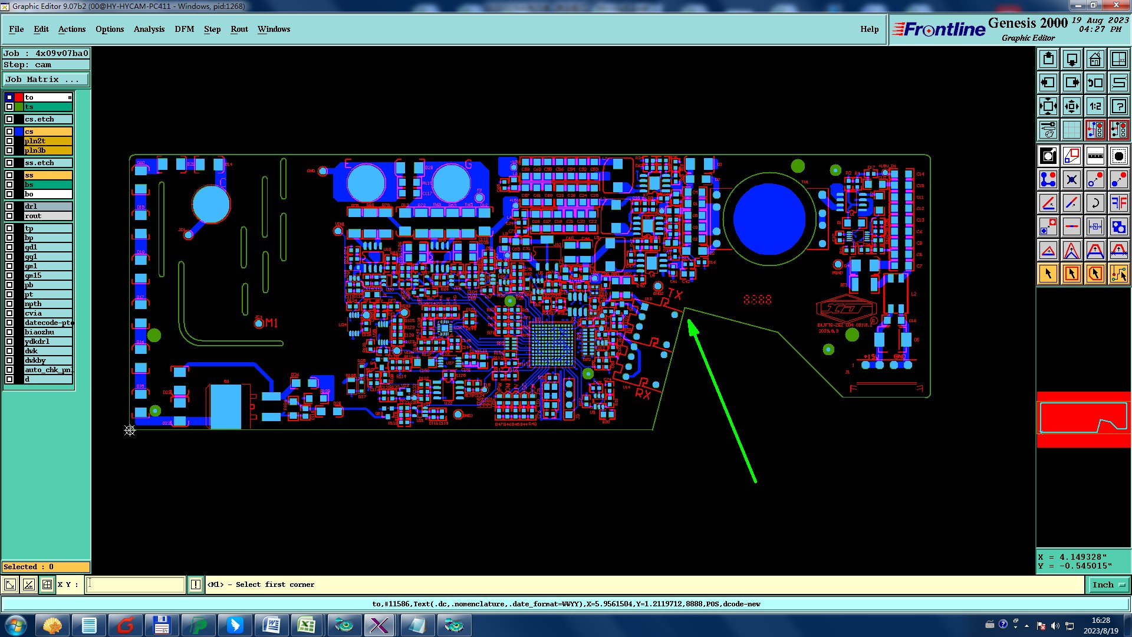Click the ruler measurement tool icon
The image size is (1132, 637).
tap(1095, 156)
